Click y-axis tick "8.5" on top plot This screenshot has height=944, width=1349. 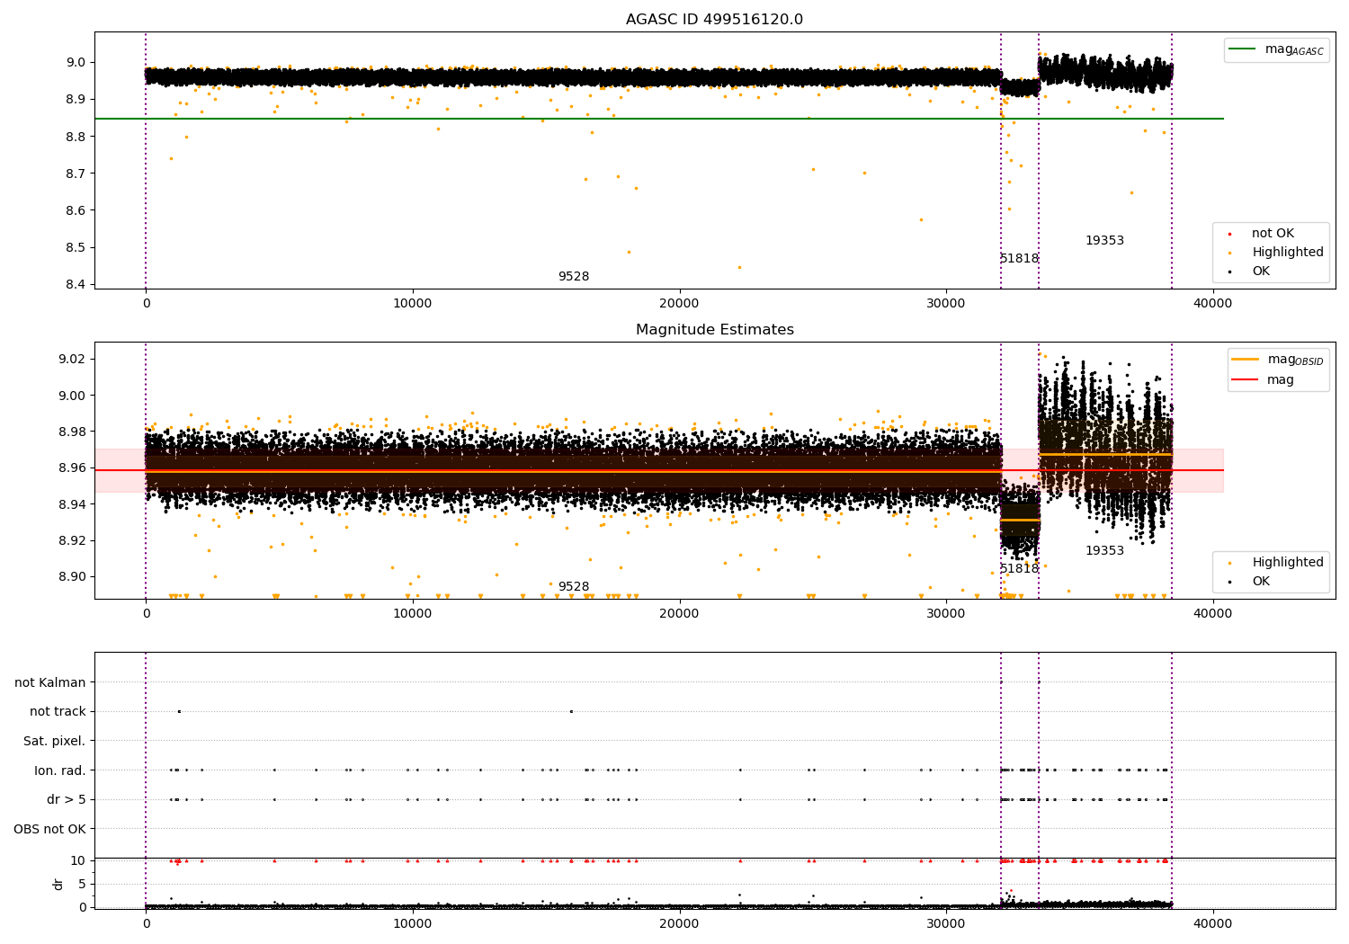(77, 248)
